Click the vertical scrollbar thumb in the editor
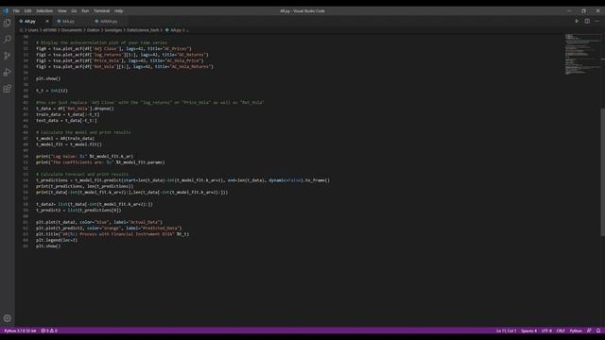Screen dimensions: 605x340 [603, 172]
